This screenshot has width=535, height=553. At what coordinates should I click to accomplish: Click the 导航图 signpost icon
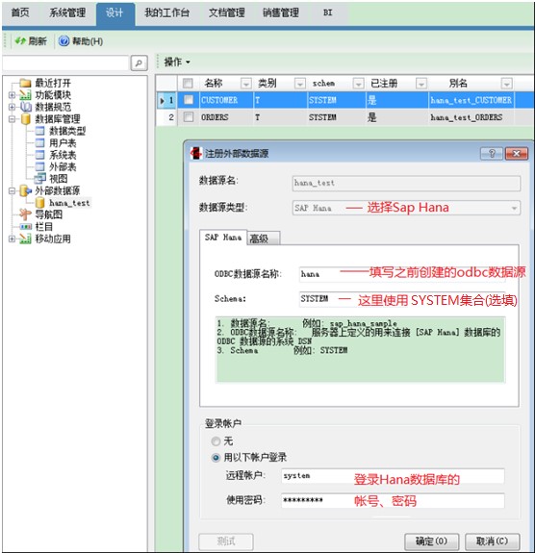(25, 214)
